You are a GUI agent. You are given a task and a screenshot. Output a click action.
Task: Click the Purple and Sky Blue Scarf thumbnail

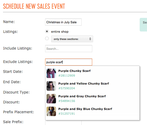[x=51, y=112]
